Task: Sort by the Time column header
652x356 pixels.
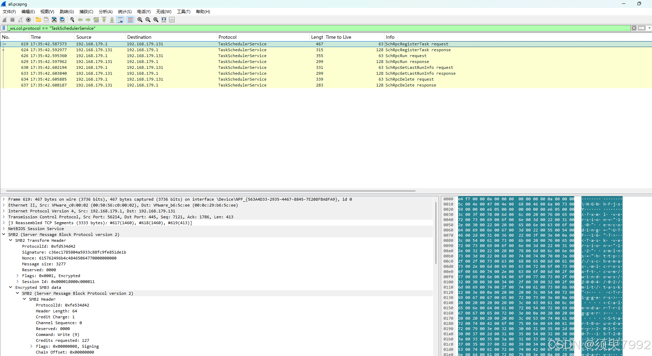Action: 52,37
